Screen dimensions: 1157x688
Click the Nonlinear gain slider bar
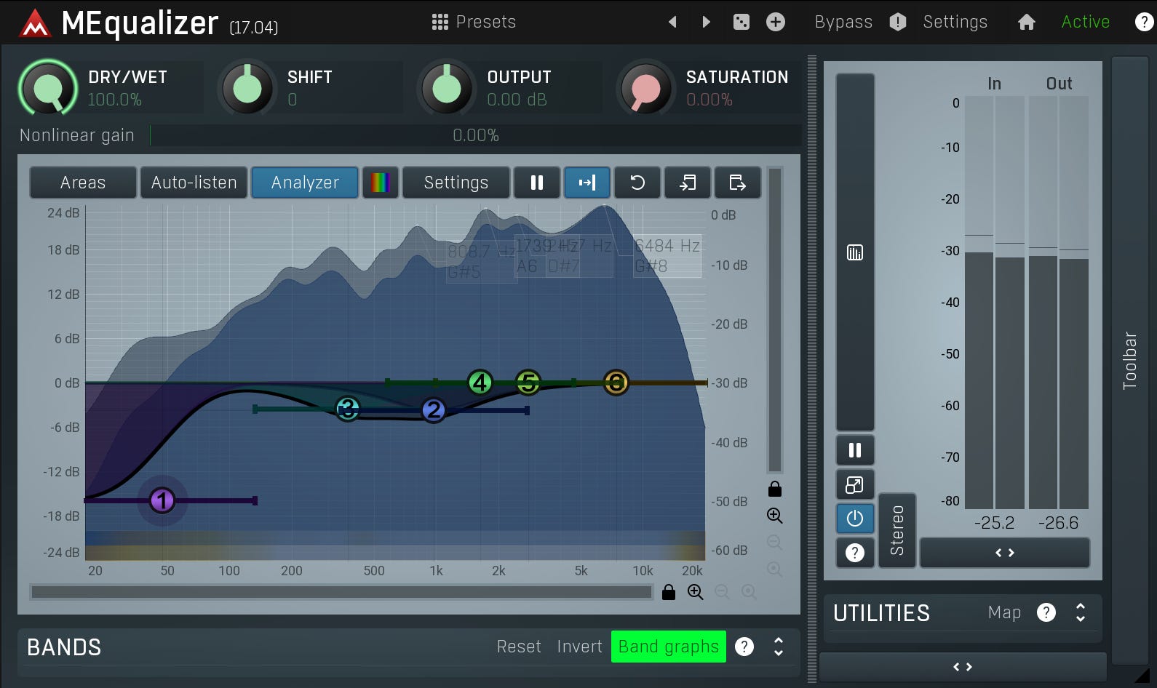(476, 135)
